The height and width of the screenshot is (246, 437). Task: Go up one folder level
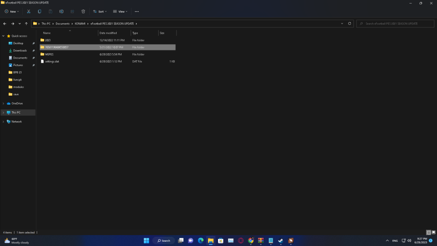[26, 24]
